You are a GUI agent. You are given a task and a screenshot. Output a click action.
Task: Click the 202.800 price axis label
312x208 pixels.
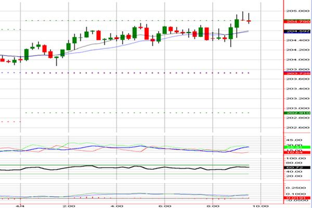click(297, 118)
